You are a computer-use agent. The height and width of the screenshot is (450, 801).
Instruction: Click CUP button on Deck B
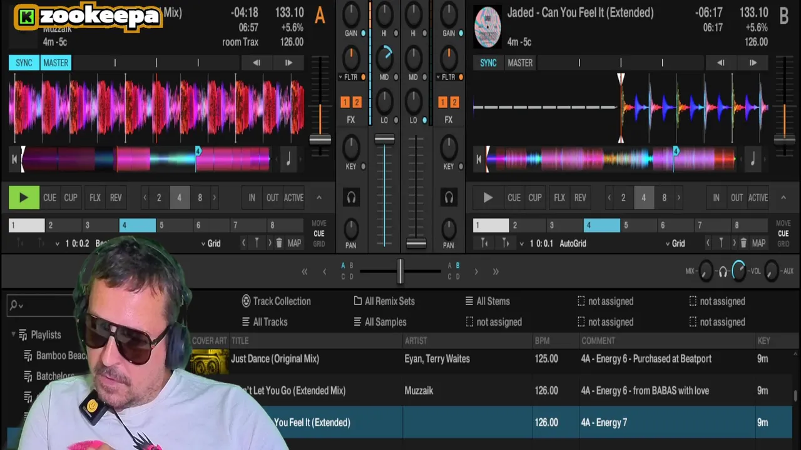pos(535,197)
